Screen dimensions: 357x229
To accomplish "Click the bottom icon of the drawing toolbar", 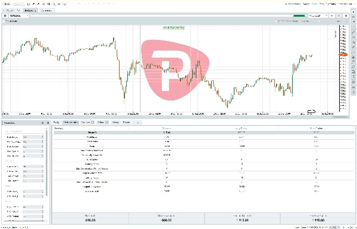I will (x=353, y=92).
